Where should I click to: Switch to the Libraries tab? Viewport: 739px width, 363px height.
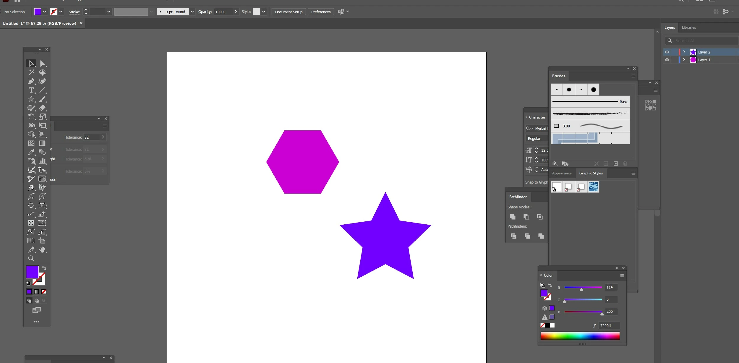pos(688,27)
